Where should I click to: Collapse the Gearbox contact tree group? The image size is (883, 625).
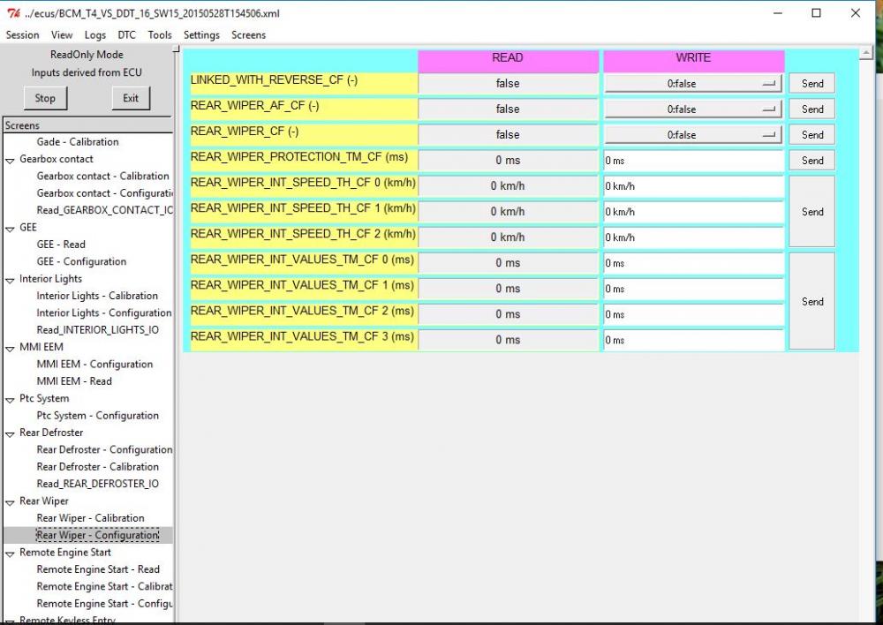point(10,161)
